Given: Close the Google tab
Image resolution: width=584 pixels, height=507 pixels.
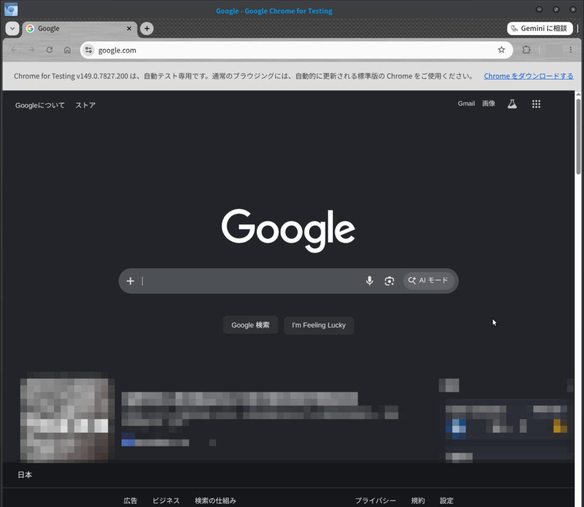Looking at the screenshot, I should click(x=129, y=29).
